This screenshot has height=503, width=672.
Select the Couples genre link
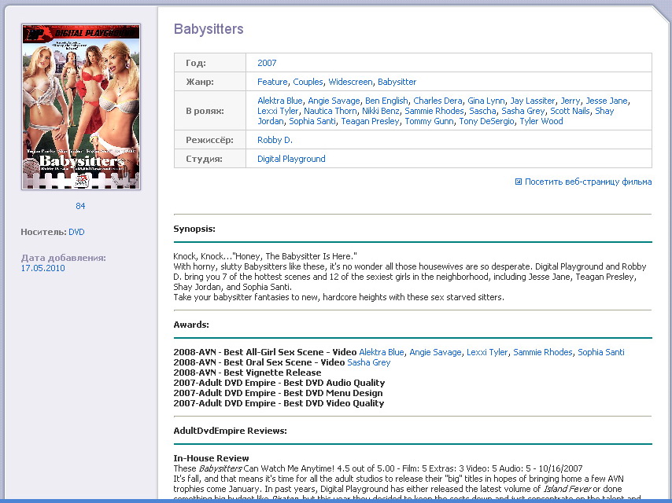308,82
